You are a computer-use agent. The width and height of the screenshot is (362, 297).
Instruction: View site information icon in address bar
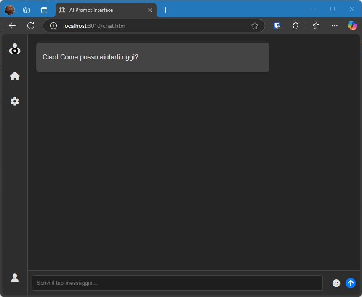click(x=53, y=26)
